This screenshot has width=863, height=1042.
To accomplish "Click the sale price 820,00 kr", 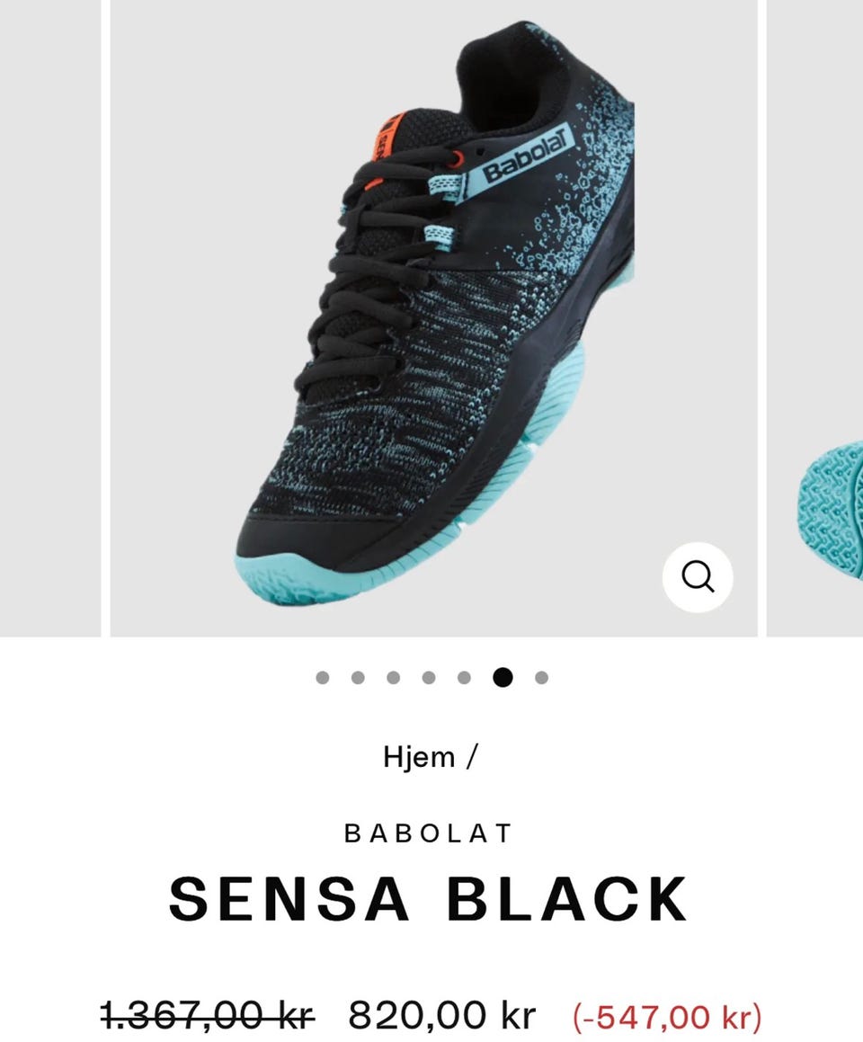I will click(441, 1015).
